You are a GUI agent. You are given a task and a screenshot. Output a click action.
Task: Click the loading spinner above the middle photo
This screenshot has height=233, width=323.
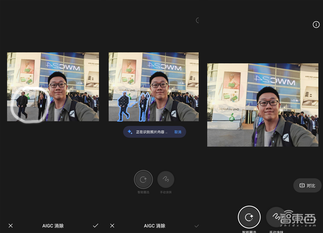click(x=198, y=21)
